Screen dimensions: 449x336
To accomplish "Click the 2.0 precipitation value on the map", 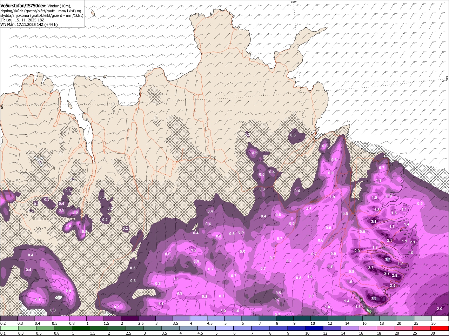I will (x=440, y=309).
